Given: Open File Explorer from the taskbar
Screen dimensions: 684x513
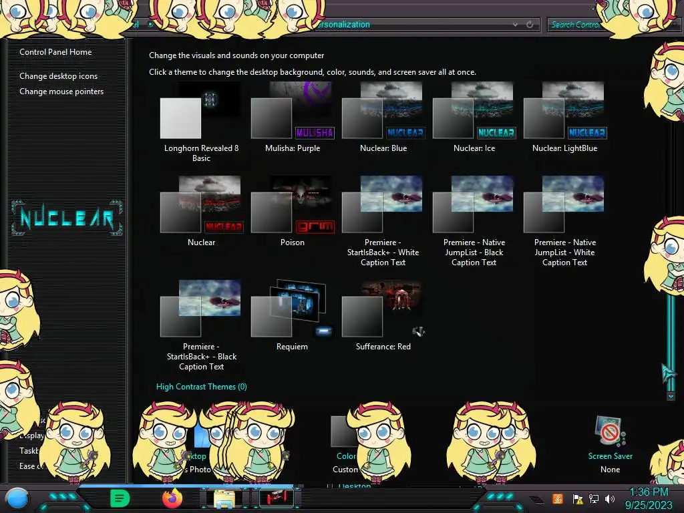Looking at the screenshot, I should 224,498.
